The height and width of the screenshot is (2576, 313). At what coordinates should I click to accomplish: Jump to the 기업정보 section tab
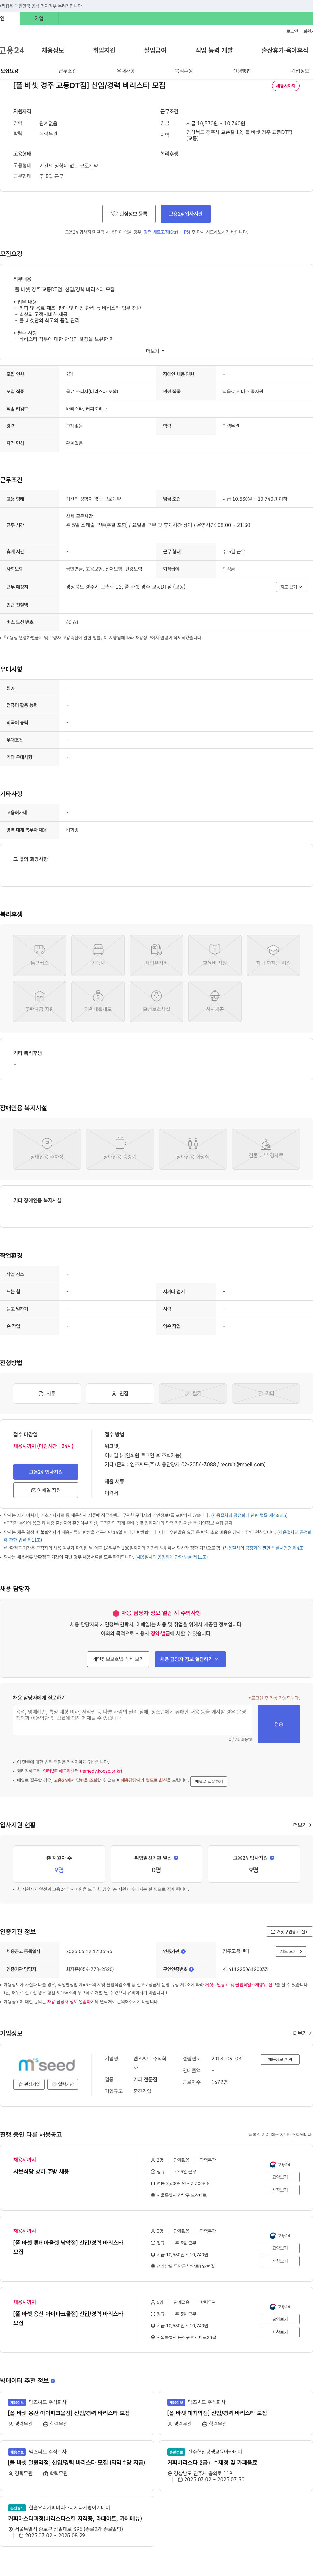point(300,71)
